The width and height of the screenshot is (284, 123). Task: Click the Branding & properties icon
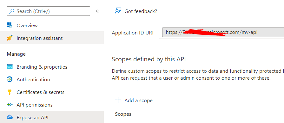click(10, 67)
